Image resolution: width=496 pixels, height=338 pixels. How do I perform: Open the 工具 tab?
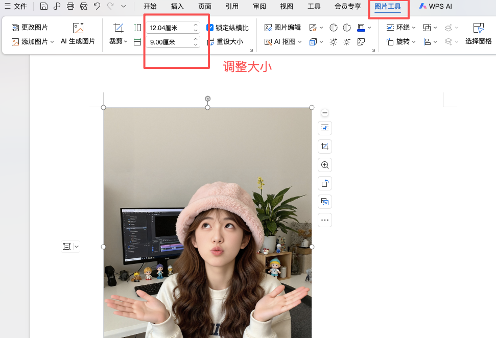tap(314, 6)
